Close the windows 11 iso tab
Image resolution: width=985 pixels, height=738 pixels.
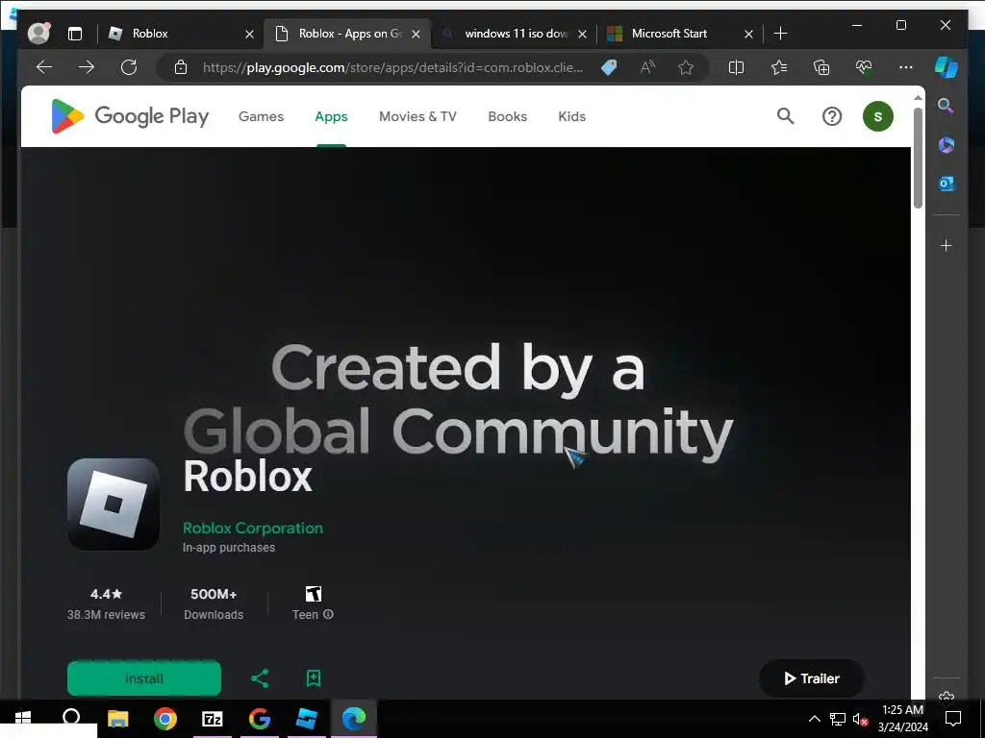click(582, 34)
